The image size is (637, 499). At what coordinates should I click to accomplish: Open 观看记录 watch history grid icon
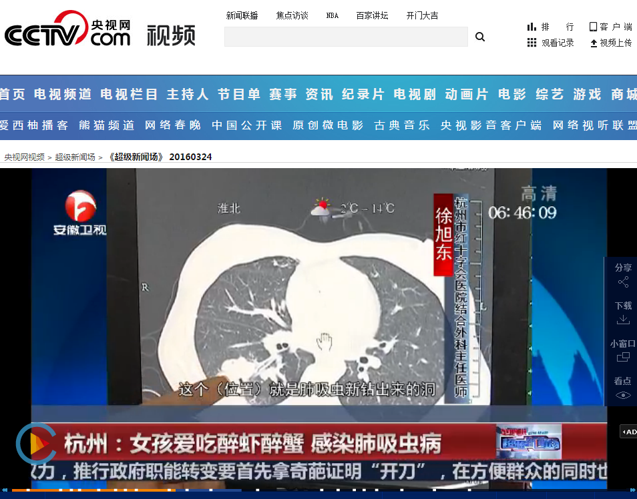point(532,43)
